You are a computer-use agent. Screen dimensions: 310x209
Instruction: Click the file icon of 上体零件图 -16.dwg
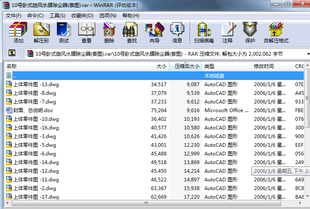tap(9, 127)
